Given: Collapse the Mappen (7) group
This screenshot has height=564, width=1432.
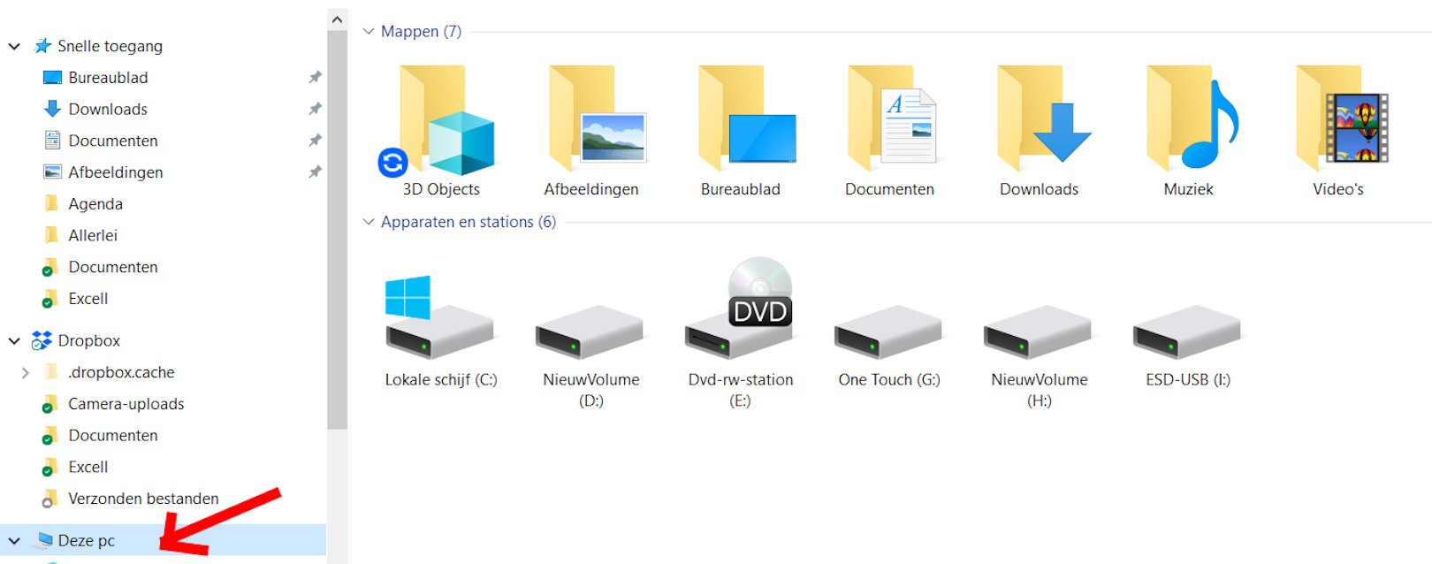Looking at the screenshot, I should coord(369,31).
